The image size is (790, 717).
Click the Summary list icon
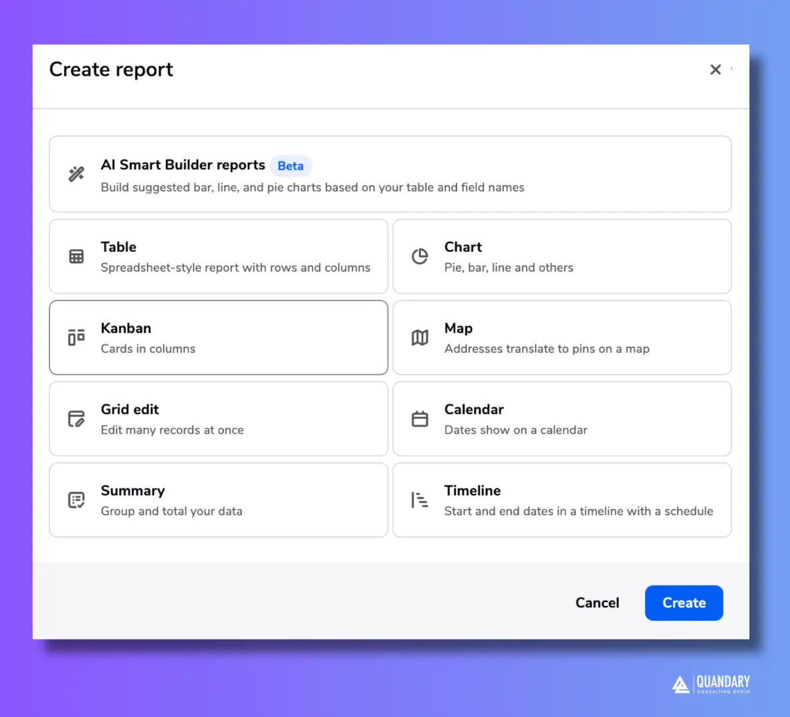pos(76,500)
